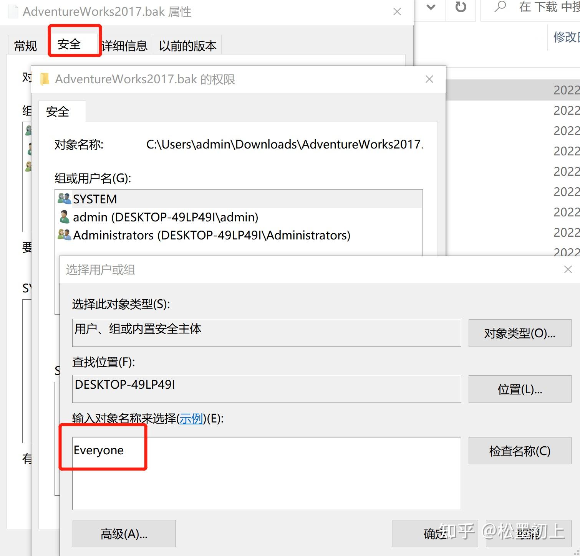Open the 详细信息 tab
The width and height of the screenshot is (580, 556).
point(125,46)
